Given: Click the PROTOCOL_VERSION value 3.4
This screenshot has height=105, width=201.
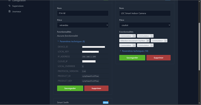Looking at the screenshot, I should click(x=84, y=71).
